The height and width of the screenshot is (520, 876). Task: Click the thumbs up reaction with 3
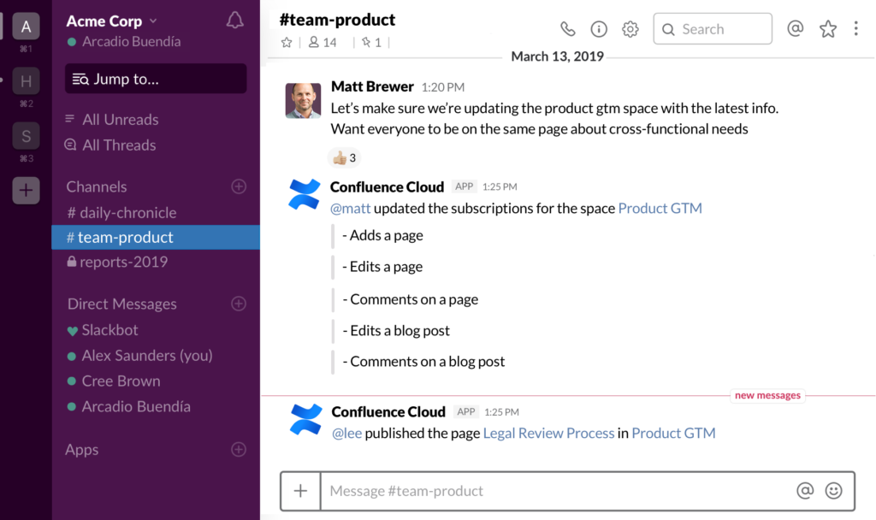click(344, 158)
